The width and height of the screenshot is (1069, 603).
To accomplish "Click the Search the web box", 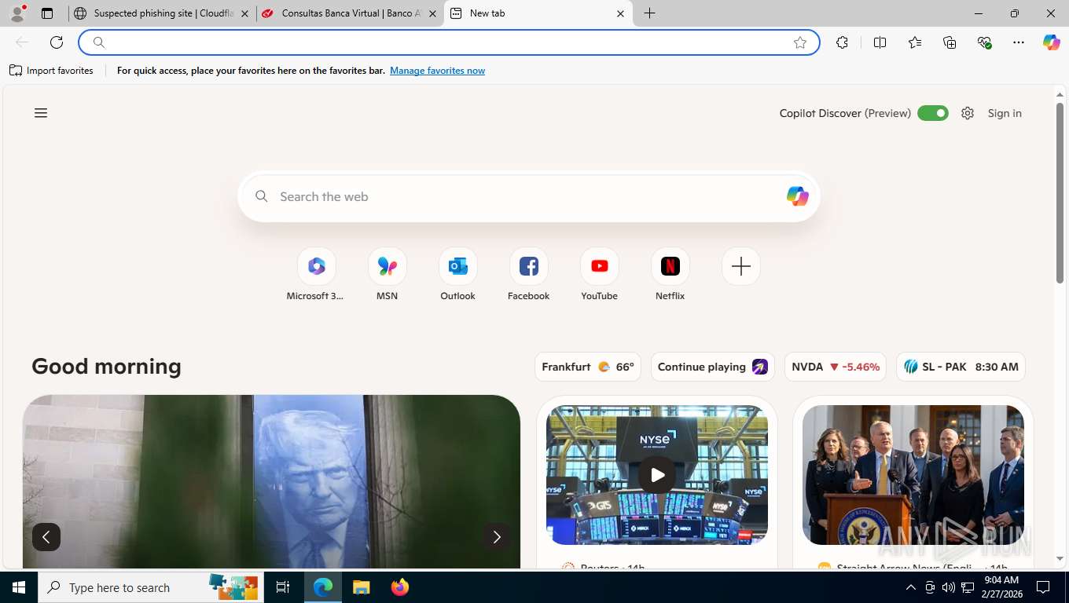I will 529,196.
